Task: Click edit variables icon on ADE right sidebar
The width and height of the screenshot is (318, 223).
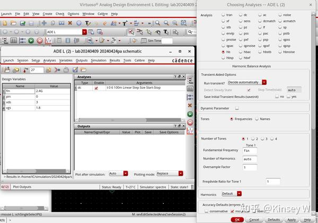Action: [x=190, y=89]
